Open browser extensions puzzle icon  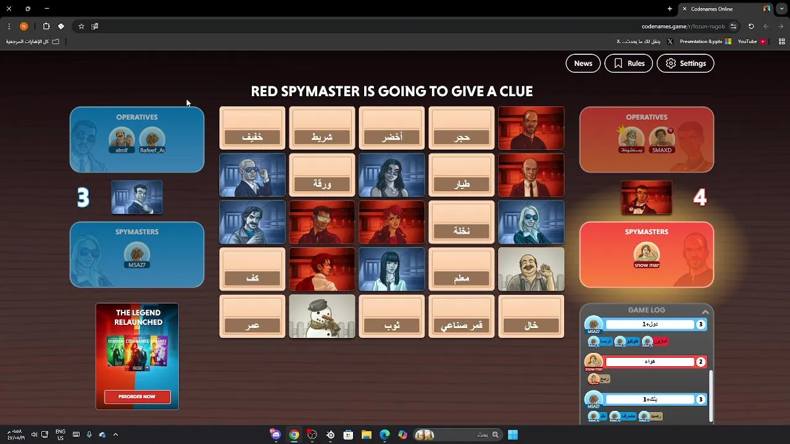[46, 27]
